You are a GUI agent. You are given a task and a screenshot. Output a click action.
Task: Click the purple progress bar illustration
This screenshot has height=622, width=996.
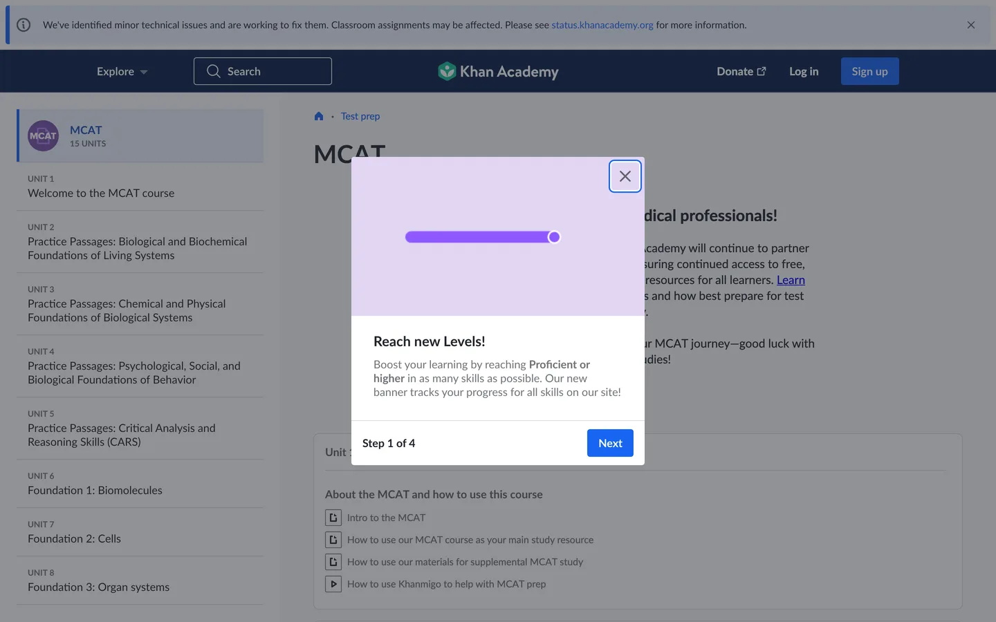coord(483,237)
